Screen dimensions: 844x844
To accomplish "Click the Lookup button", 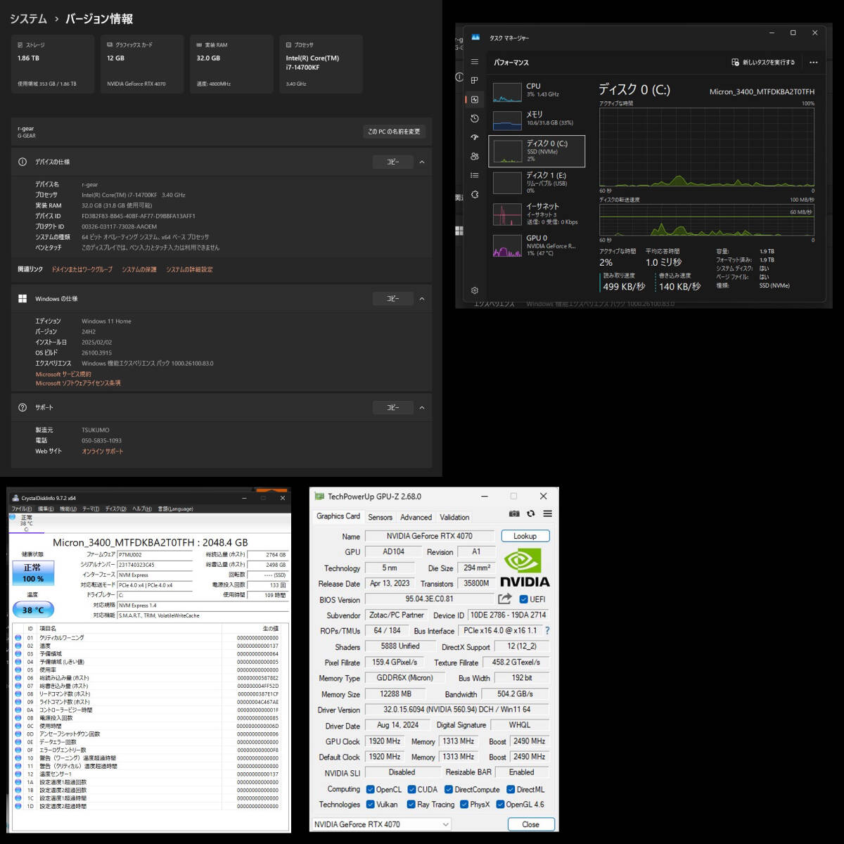I will tap(525, 536).
